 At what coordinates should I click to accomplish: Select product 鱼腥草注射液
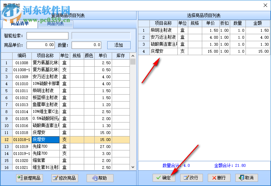click(65, 105)
